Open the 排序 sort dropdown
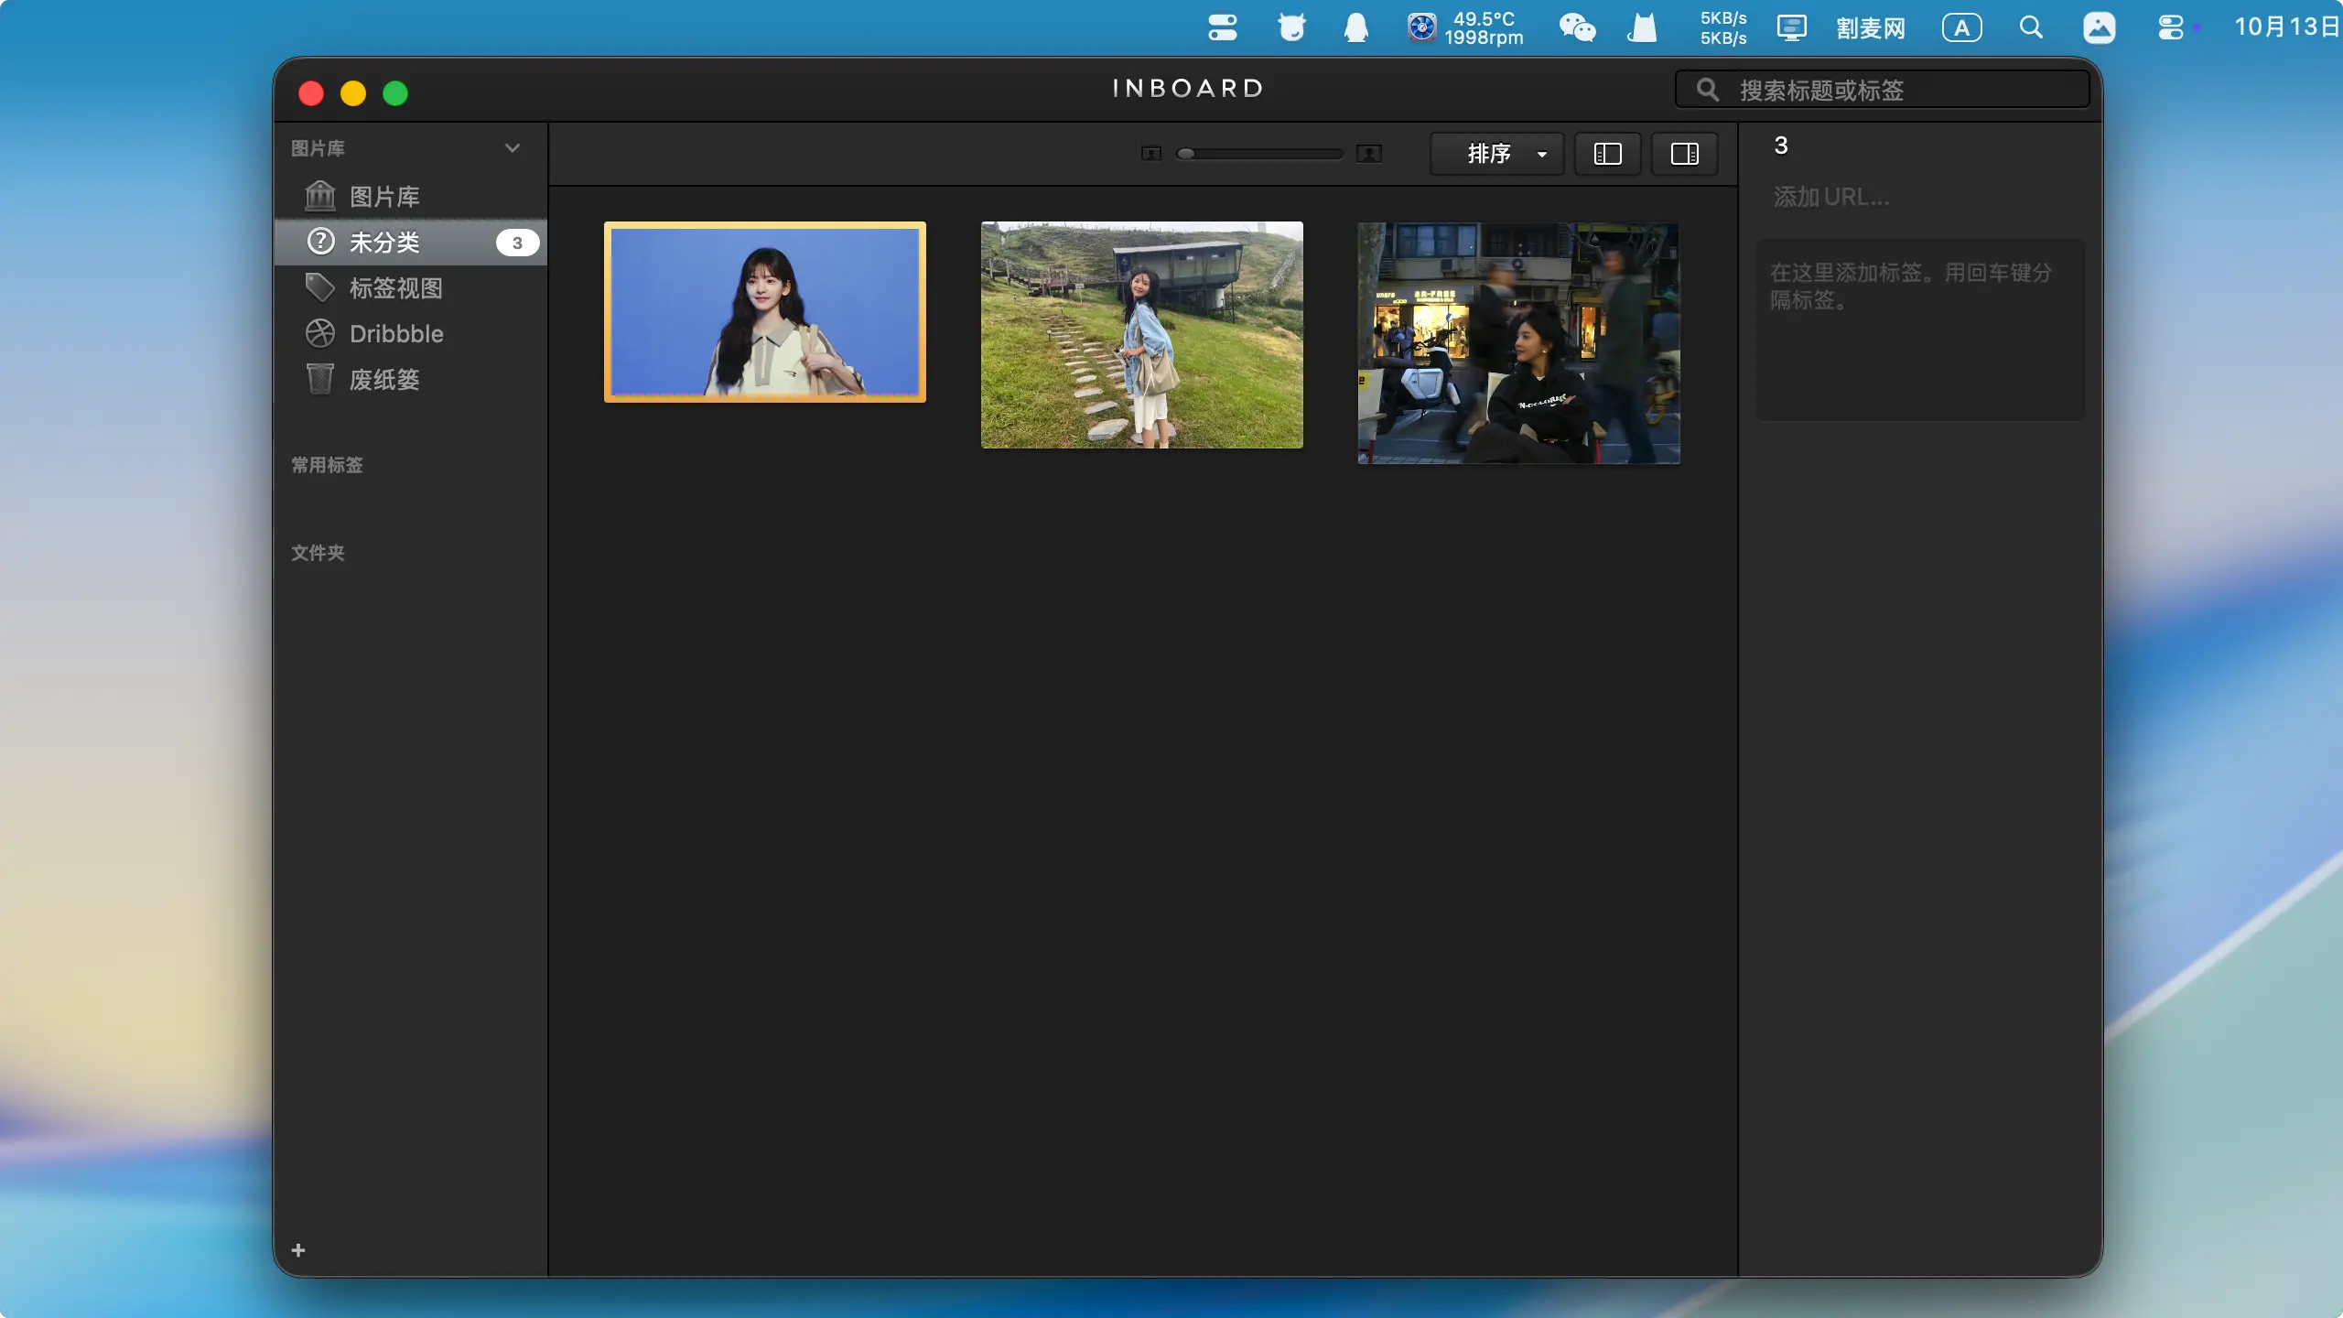This screenshot has height=1318, width=2343. click(1497, 154)
